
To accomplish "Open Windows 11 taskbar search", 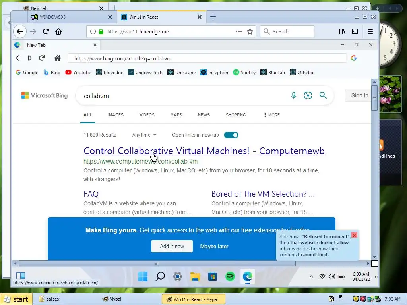I will (x=160, y=276).
